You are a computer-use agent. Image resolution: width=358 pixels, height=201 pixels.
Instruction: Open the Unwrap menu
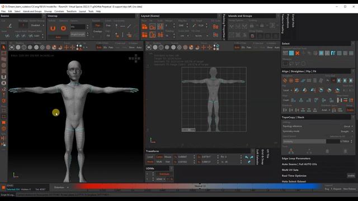(x=48, y=11)
